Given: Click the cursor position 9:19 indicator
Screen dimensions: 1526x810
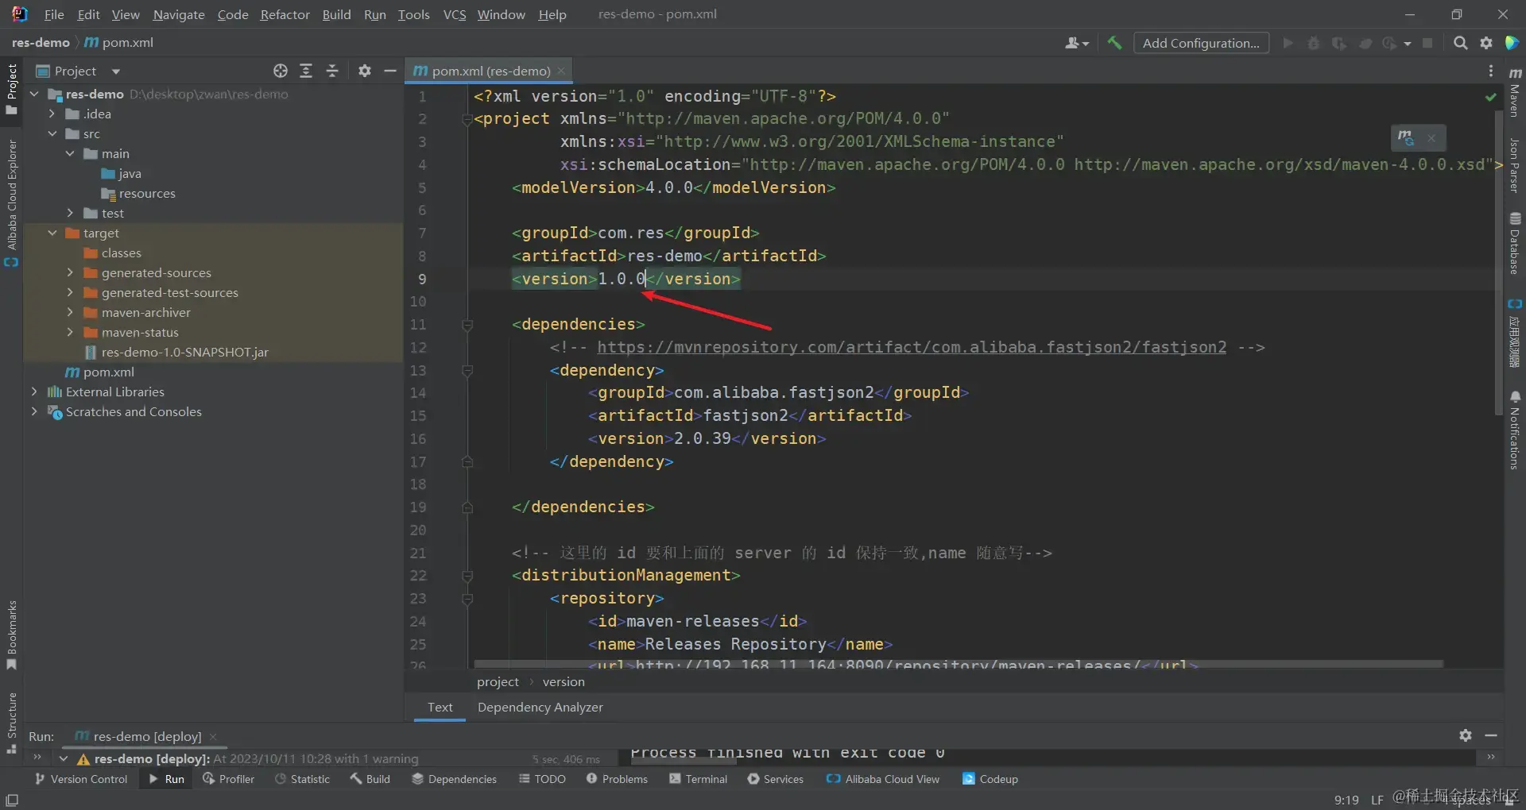Looking at the screenshot, I should [x=1346, y=800].
